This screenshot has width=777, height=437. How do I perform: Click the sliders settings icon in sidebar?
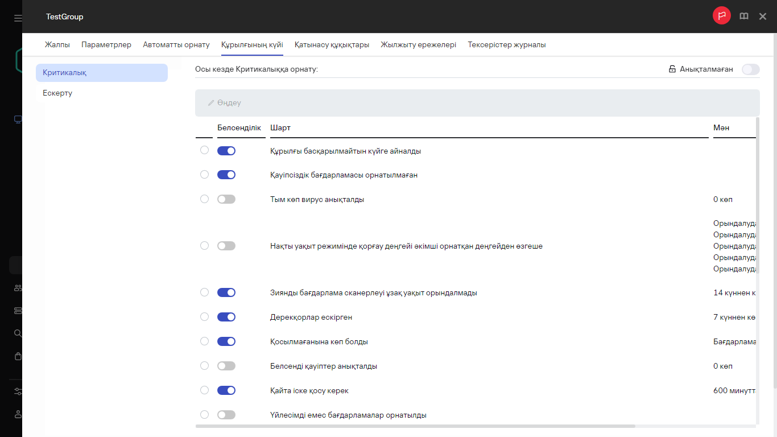click(18, 391)
